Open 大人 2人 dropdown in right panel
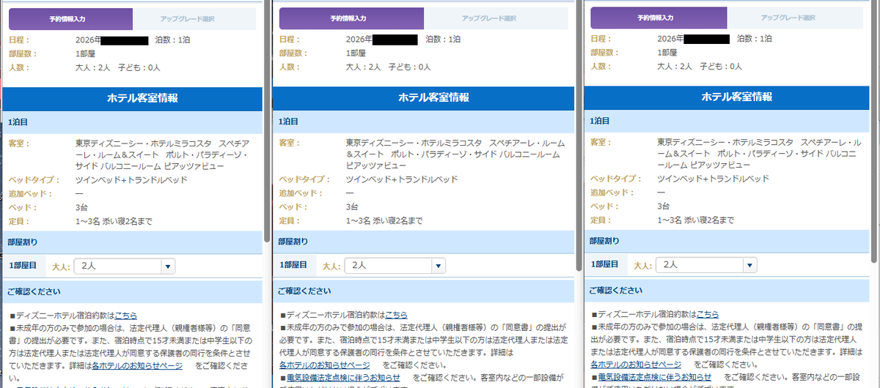The image size is (880, 388). (706, 265)
